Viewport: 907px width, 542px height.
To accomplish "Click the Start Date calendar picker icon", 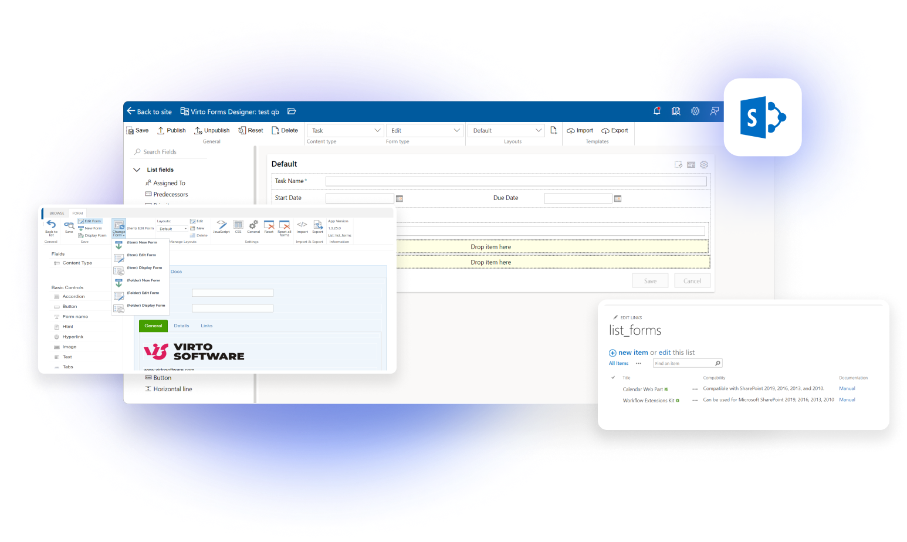I will [400, 199].
